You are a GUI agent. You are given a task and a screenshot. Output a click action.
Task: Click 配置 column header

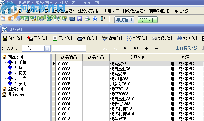[186, 57]
